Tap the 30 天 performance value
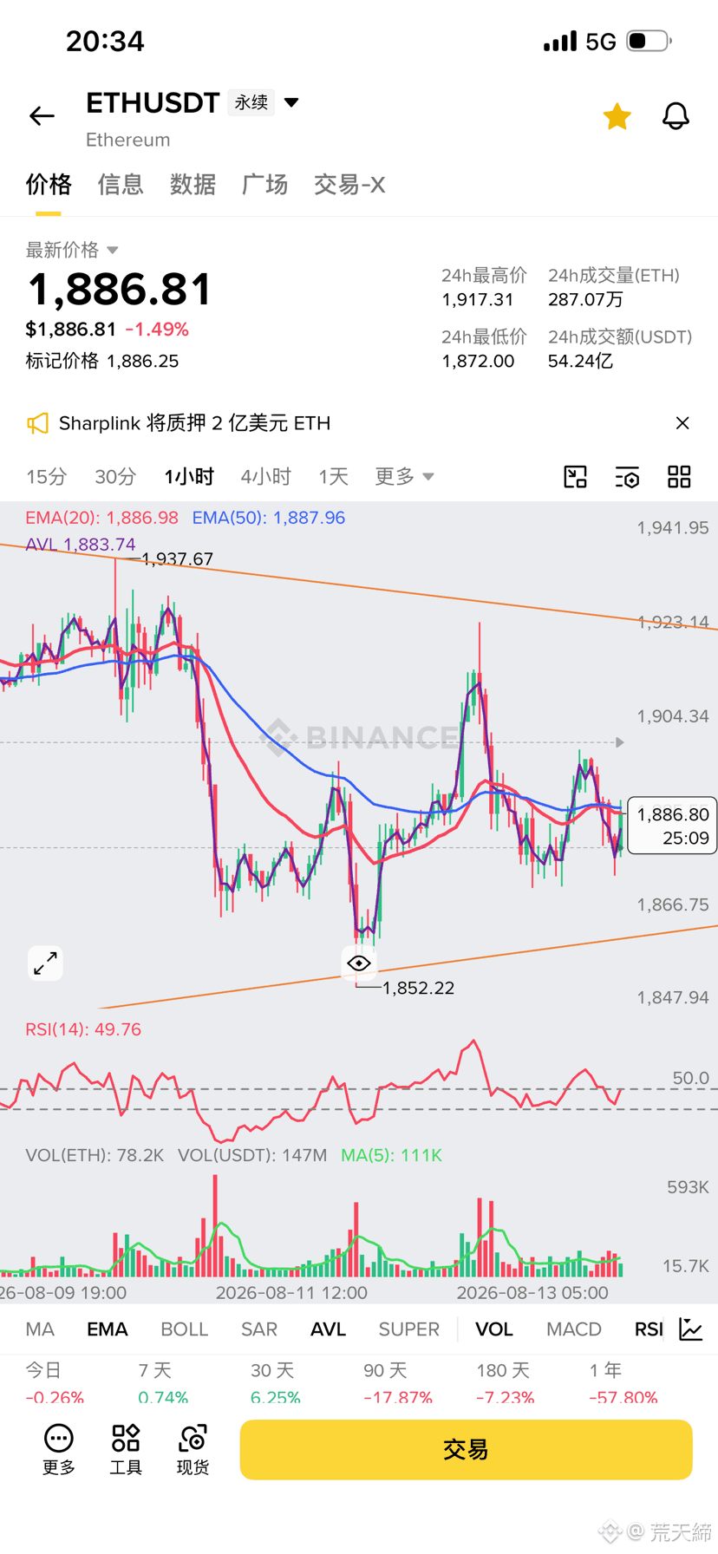 point(276,1397)
